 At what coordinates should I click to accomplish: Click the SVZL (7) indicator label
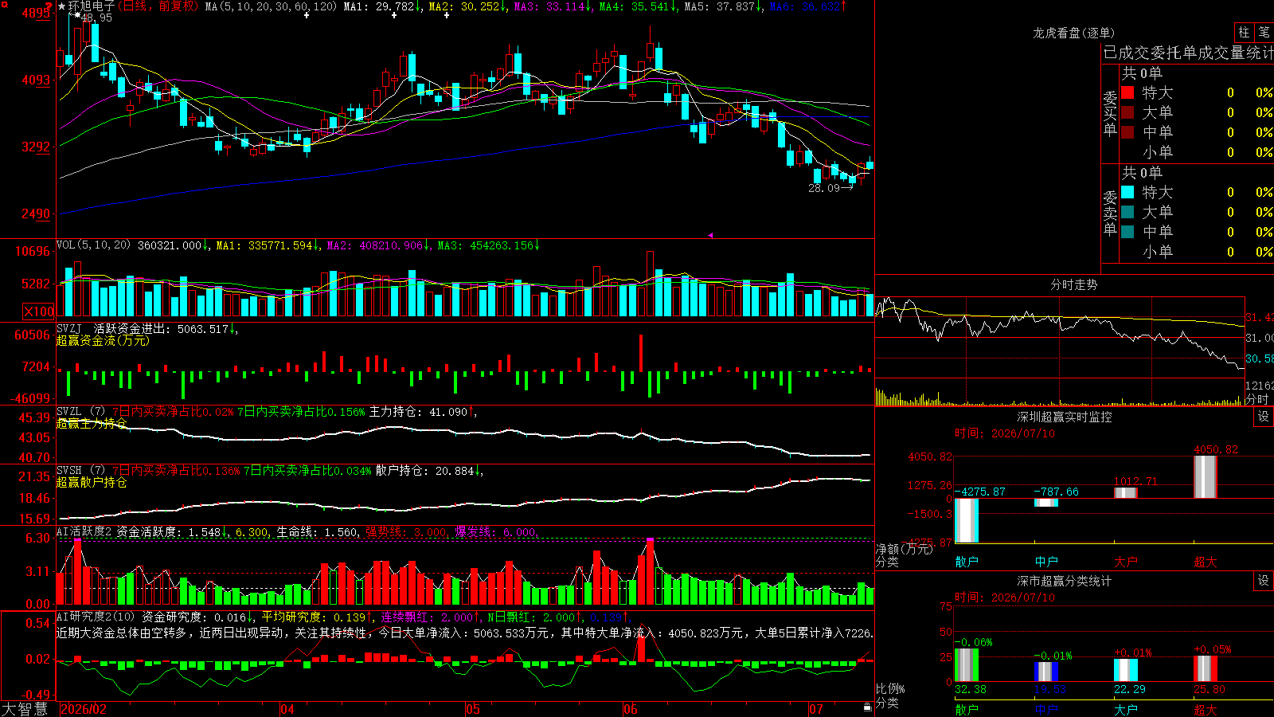click(81, 412)
